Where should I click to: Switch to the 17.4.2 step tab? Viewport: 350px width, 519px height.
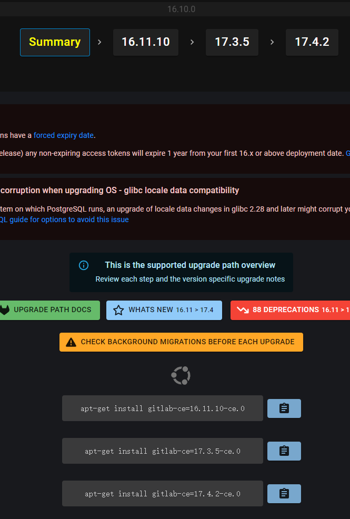[312, 42]
